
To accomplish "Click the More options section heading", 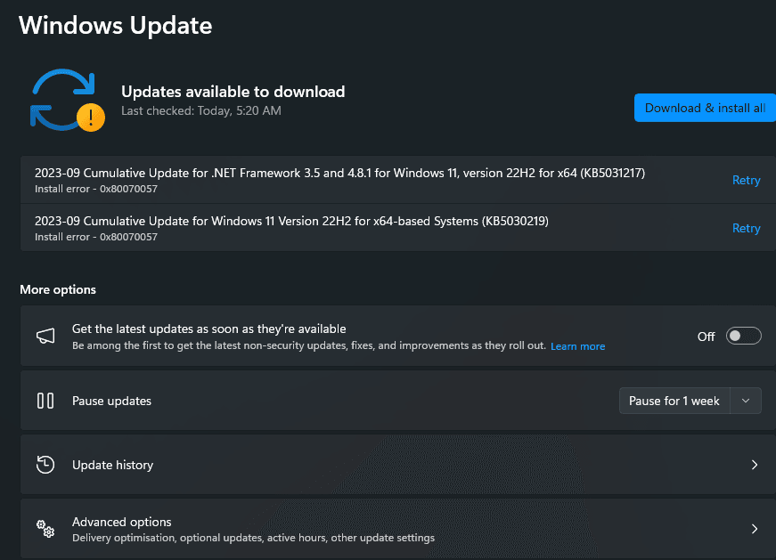I will click(58, 290).
